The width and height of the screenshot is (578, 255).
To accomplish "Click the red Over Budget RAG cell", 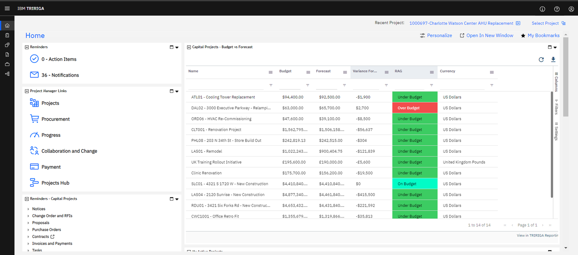I will (415, 108).
